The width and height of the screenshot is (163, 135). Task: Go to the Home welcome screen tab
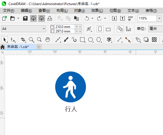click(x=3, y=47)
